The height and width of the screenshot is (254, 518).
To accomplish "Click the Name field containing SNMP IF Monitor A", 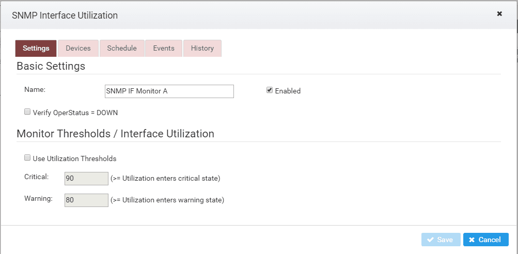I will [x=169, y=91].
